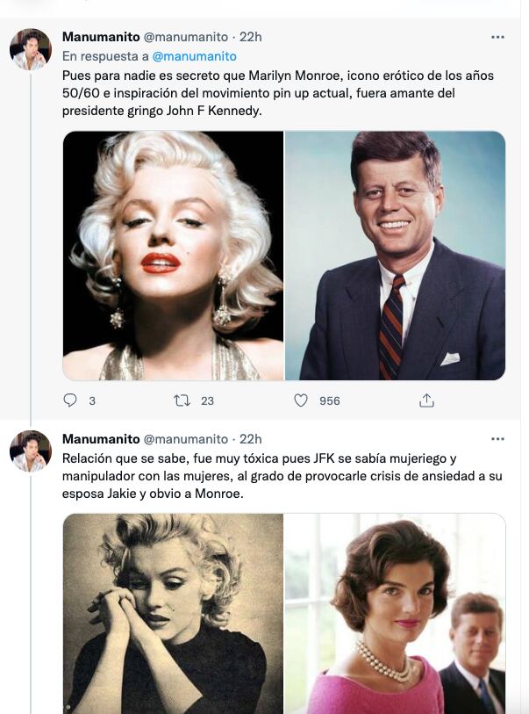
Task: Click the Manumanito display name on the second tweet
Action: (x=101, y=439)
